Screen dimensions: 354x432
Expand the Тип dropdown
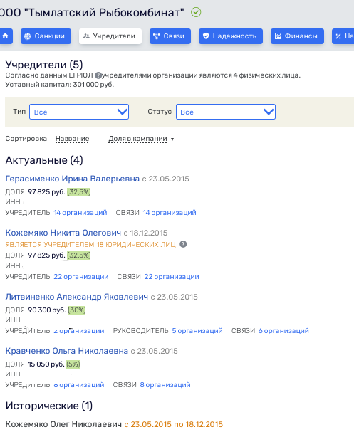79,112
